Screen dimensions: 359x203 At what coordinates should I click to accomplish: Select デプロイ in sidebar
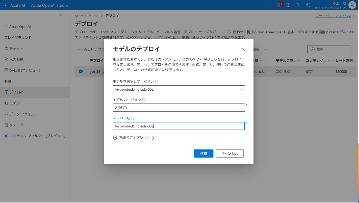[x=35, y=92]
